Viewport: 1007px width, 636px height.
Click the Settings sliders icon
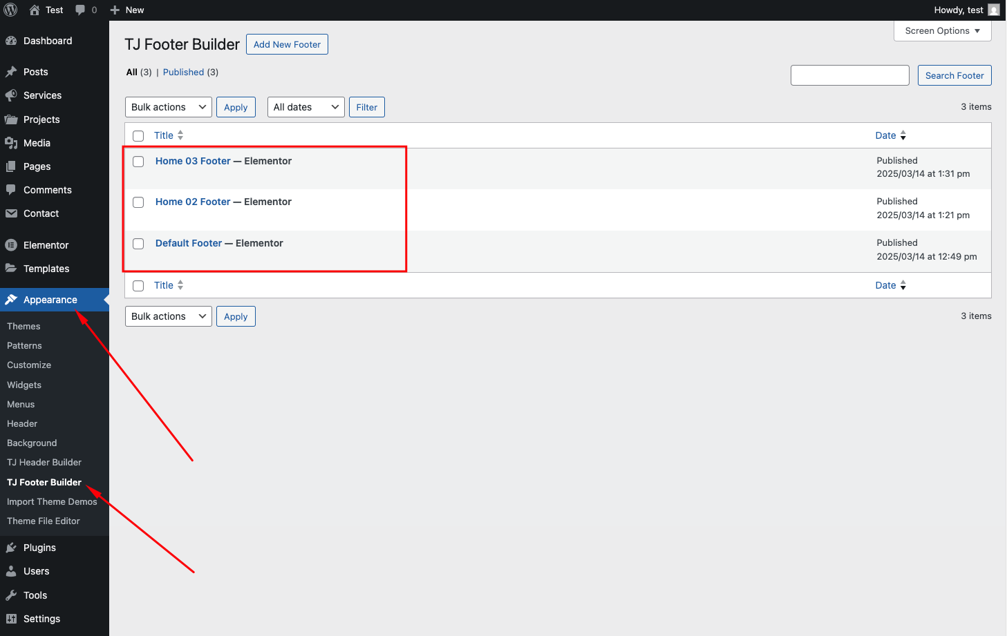click(11, 619)
